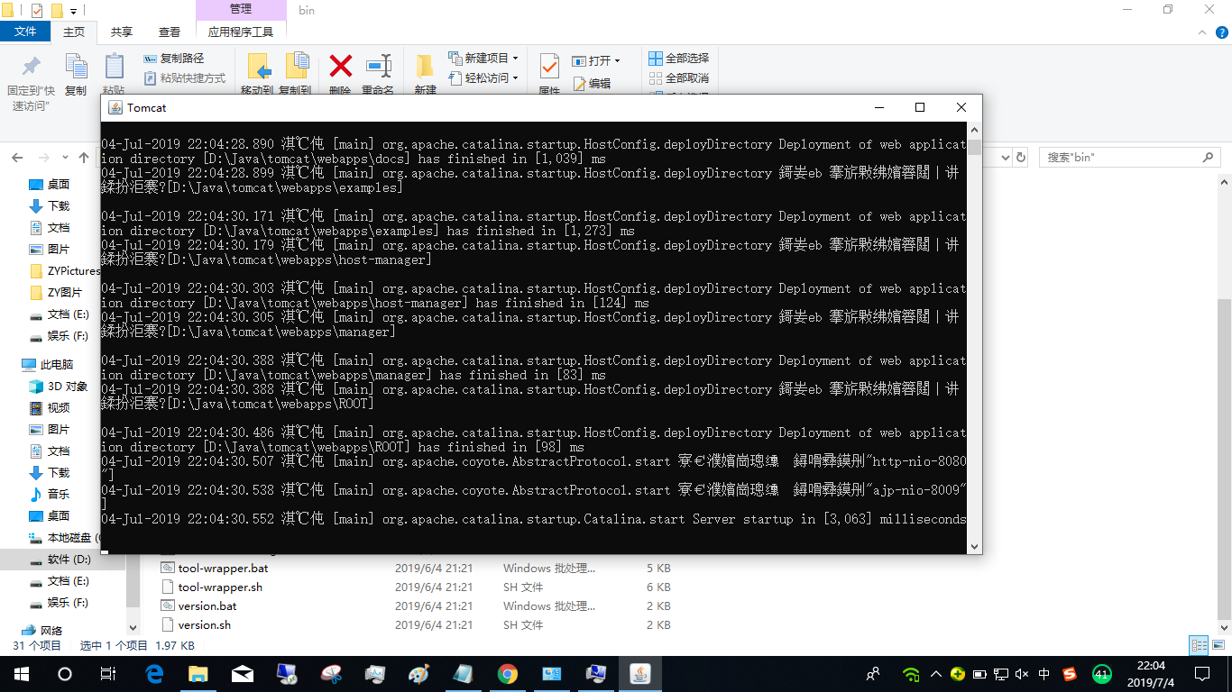Click the Pin to Quick Access icon
Image resolution: width=1232 pixels, height=692 pixels.
click(x=32, y=66)
